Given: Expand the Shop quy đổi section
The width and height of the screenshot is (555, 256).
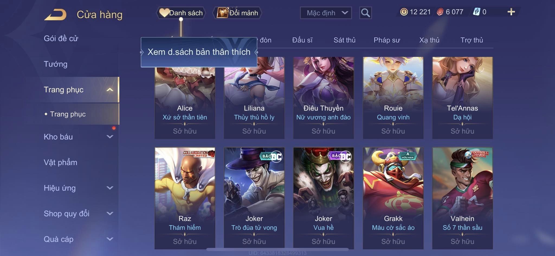Looking at the screenshot, I should pos(110,213).
